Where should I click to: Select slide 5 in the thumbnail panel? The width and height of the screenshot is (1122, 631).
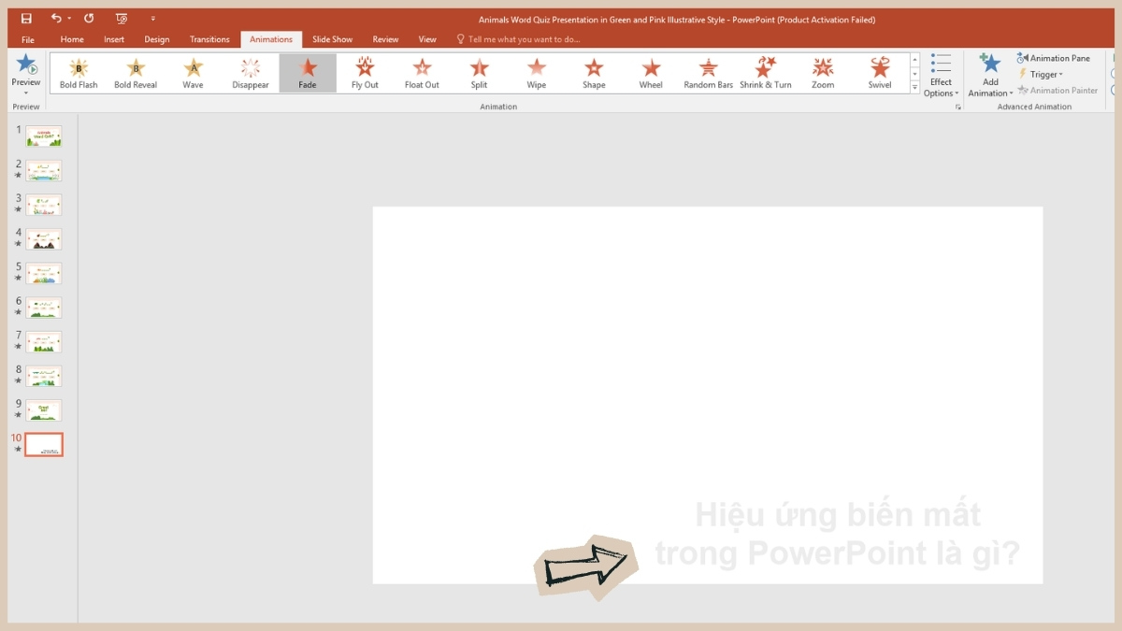pyautogui.click(x=42, y=273)
